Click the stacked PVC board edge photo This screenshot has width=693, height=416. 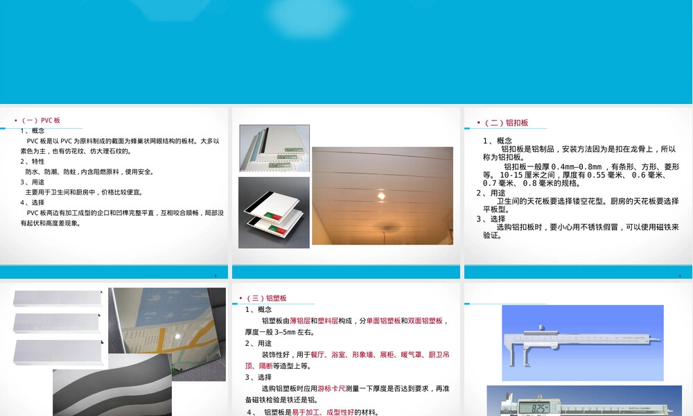click(274, 148)
